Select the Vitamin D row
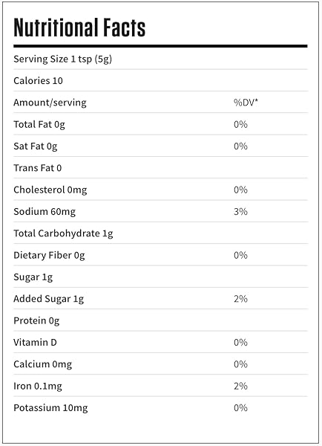The width and height of the screenshot is (322, 446). pyautogui.click(x=160, y=343)
